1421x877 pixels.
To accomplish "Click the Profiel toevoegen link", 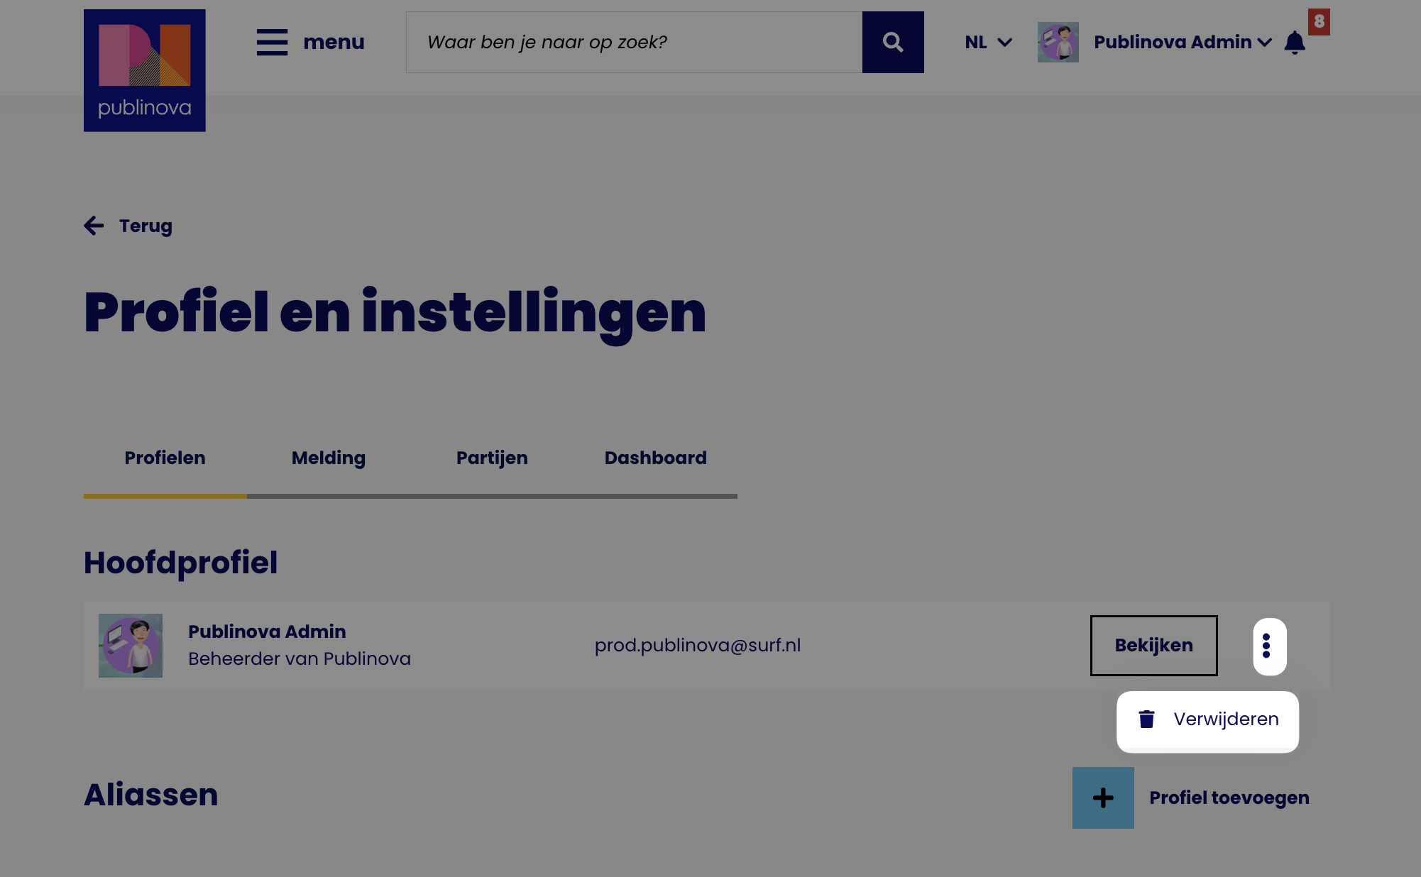I will (1229, 798).
